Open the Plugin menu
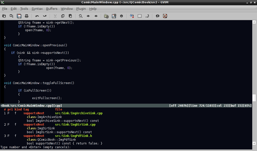 (x=81, y=9)
